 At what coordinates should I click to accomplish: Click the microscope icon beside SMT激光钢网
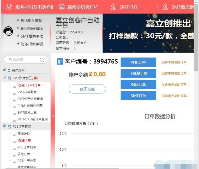[x=165, y=7]
